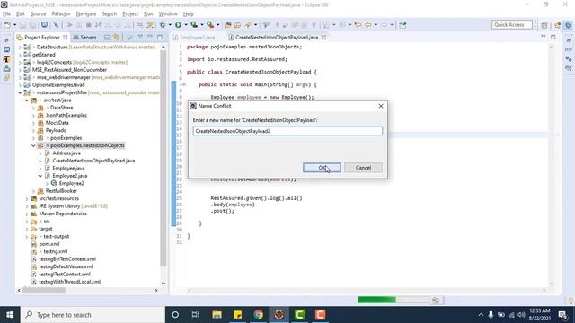Click the new class name text field
The height and width of the screenshot is (323, 575).
[x=287, y=131]
